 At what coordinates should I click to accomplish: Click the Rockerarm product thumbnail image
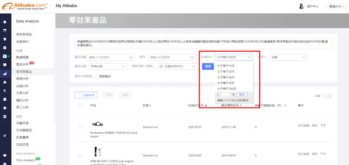coord(97,123)
